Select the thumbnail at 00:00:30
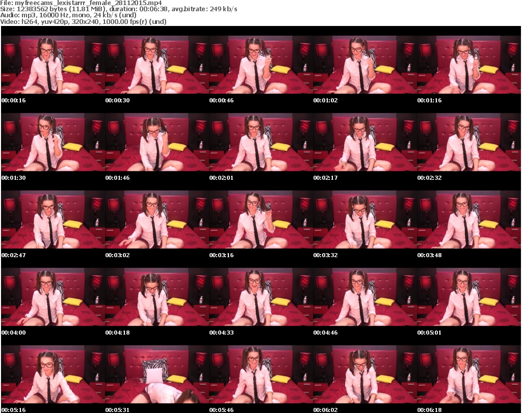Viewport: 522px width, 413px height. click(157, 65)
